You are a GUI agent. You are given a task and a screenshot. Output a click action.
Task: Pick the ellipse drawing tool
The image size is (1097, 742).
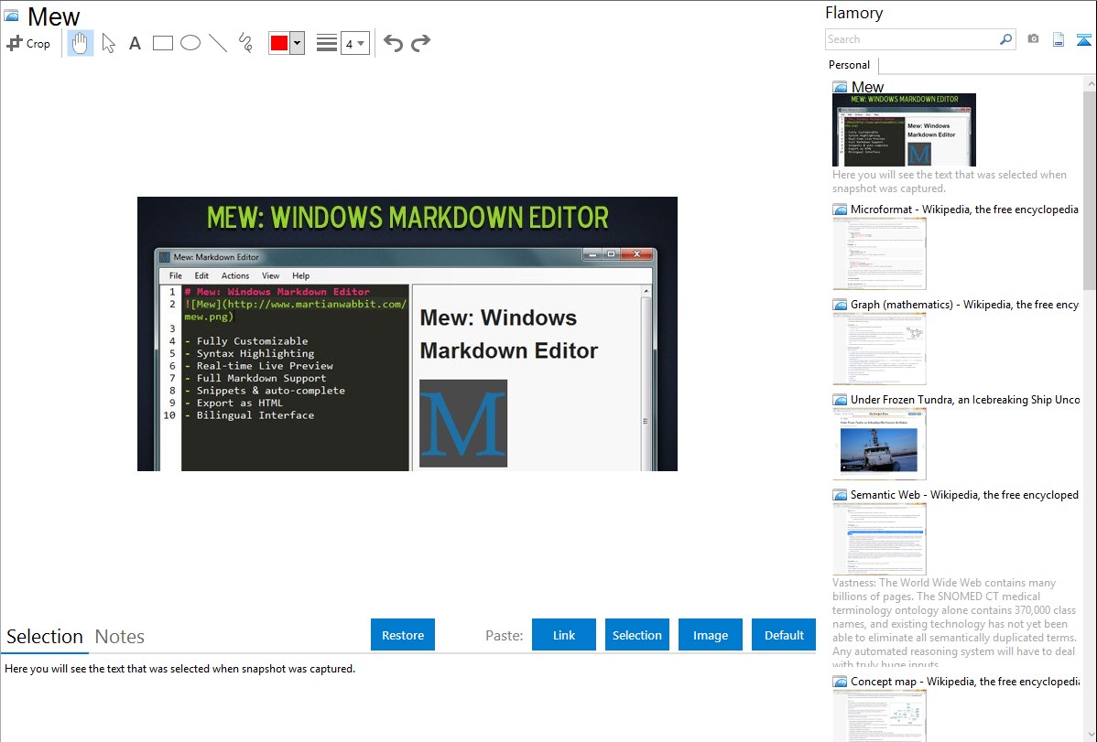pyautogui.click(x=190, y=43)
